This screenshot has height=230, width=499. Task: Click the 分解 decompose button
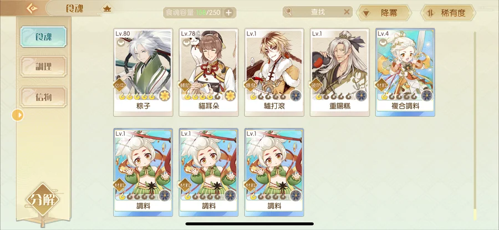(x=43, y=200)
